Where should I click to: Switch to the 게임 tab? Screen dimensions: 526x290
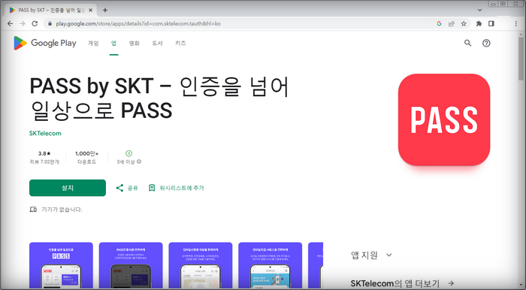93,43
